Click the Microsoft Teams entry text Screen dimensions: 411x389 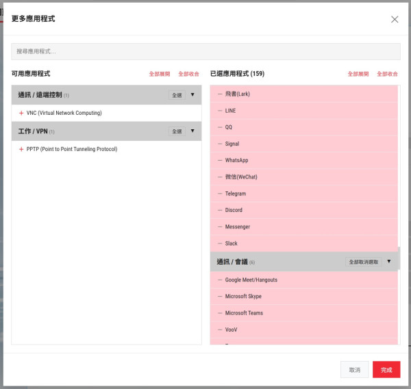pyautogui.click(x=244, y=313)
